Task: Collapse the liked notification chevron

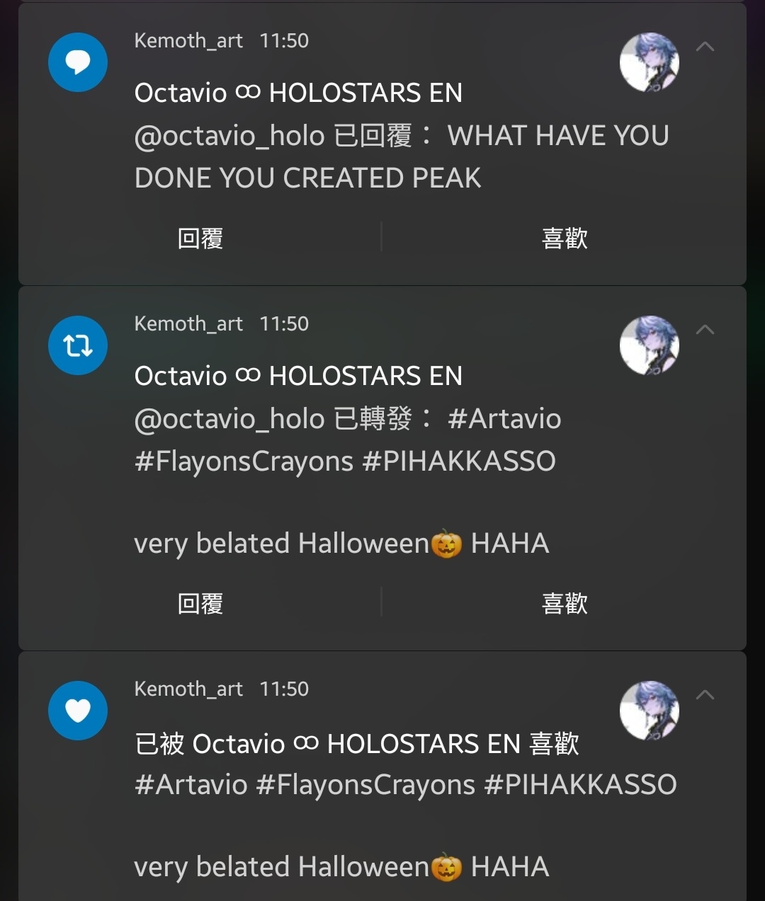Action: coord(705,695)
